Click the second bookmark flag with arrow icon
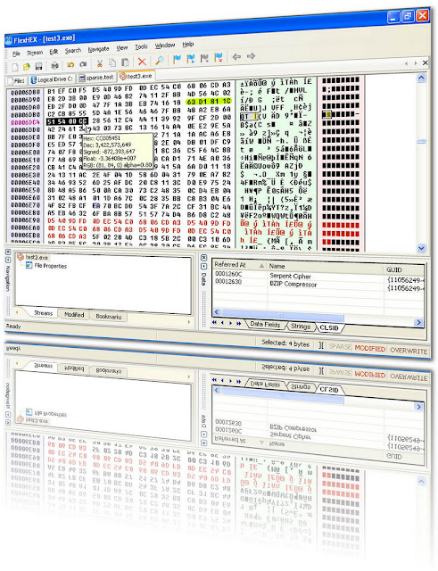This screenshot has width=438, height=571. point(190,58)
